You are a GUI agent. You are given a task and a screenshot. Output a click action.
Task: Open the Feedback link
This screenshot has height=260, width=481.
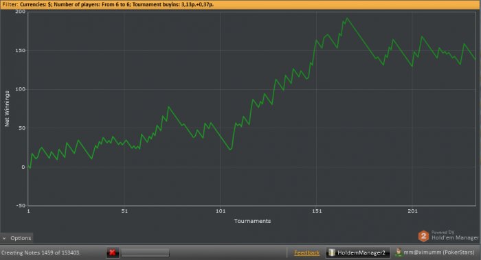[x=306, y=252]
